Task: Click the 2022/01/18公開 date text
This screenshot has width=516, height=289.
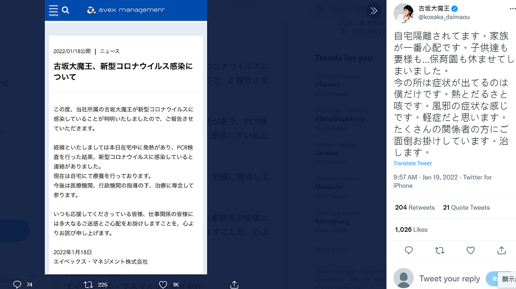Action: click(x=72, y=51)
